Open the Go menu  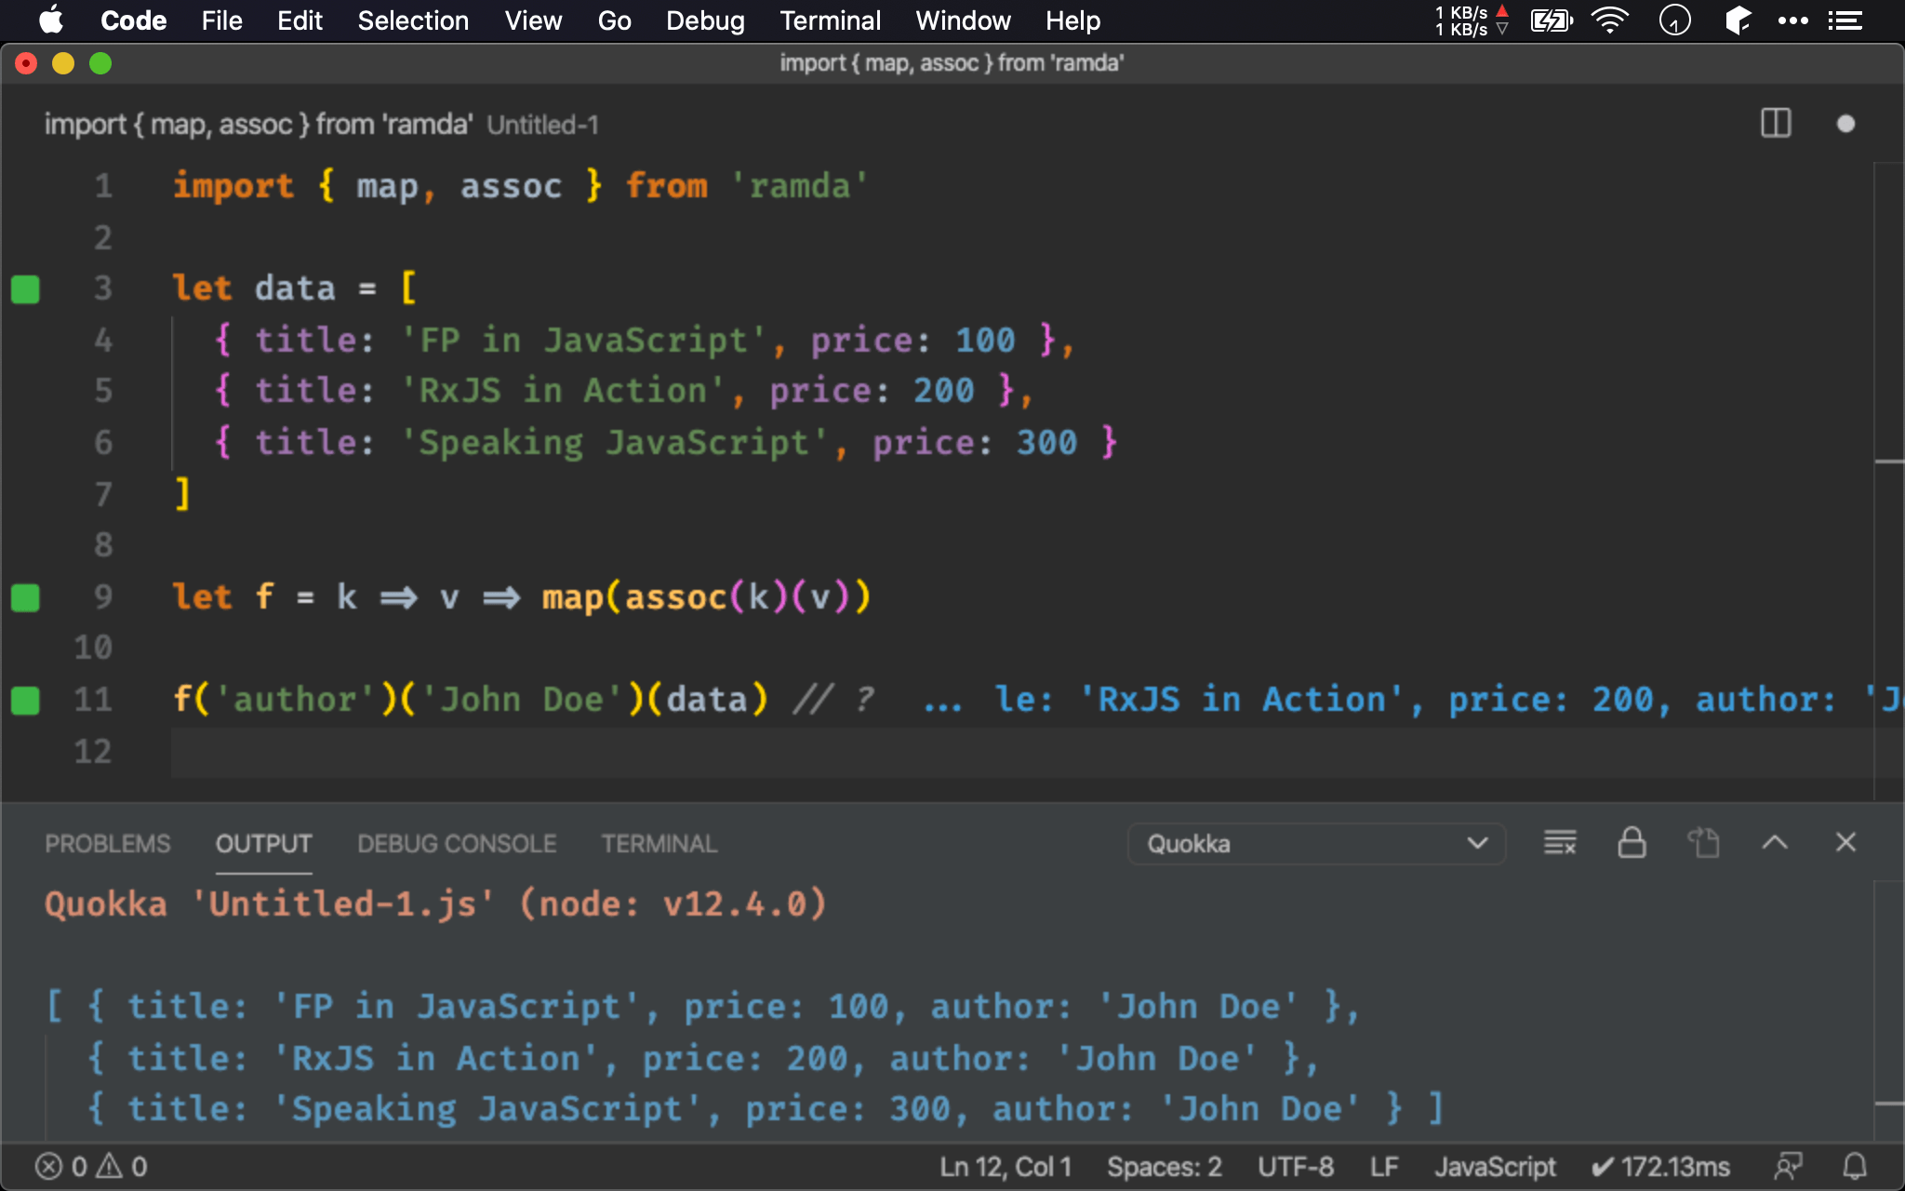click(x=614, y=20)
